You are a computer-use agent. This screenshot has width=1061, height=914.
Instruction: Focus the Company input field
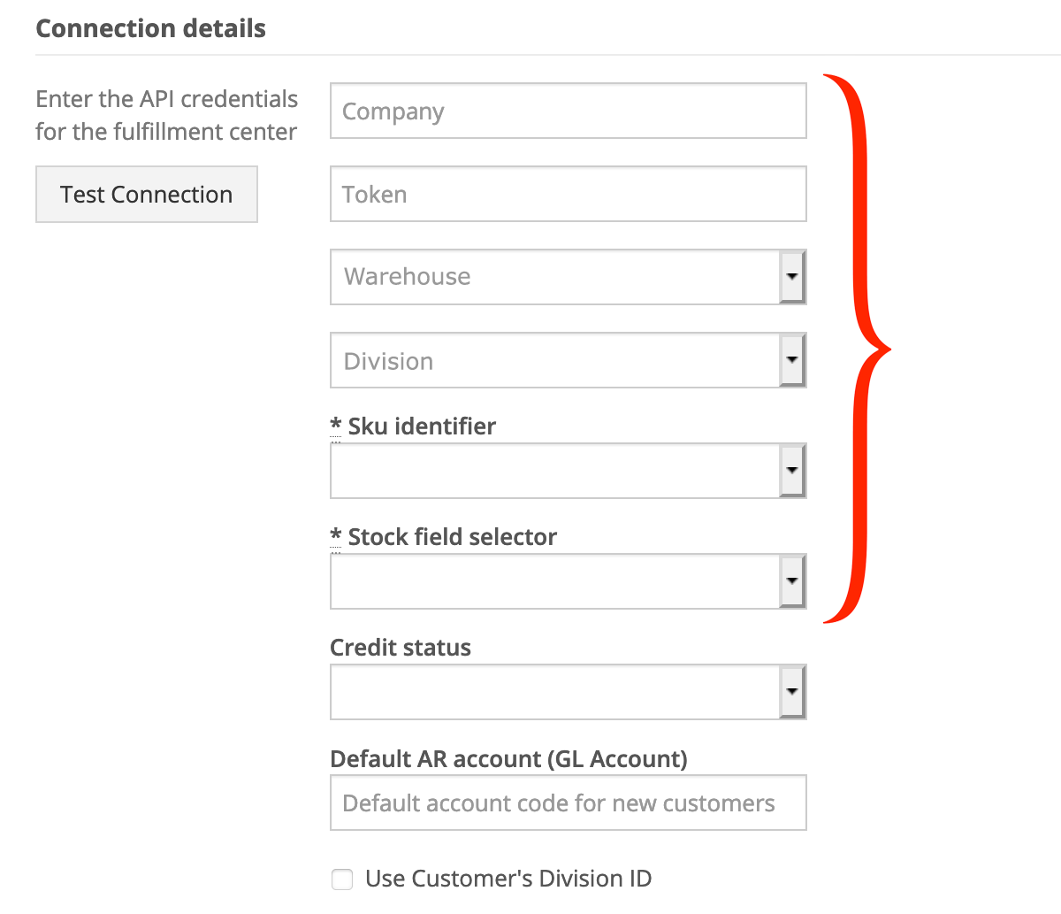(x=569, y=111)
